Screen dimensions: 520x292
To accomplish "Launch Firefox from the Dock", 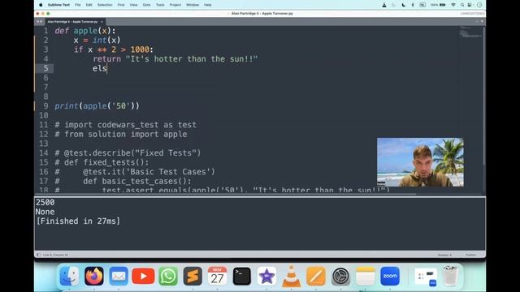I will click(x=94, y=276).
